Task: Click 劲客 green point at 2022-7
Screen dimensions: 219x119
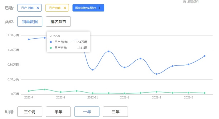Action: [x=29, y=91]
